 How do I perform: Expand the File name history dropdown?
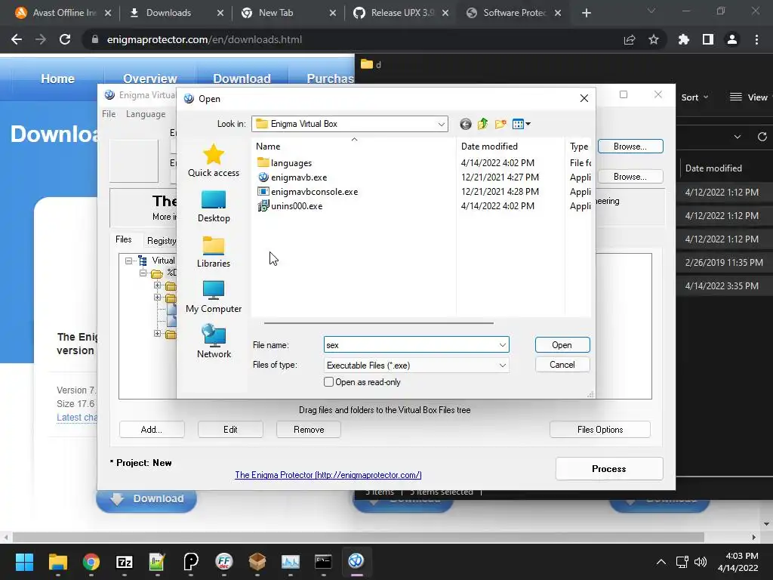click(502, 344)
